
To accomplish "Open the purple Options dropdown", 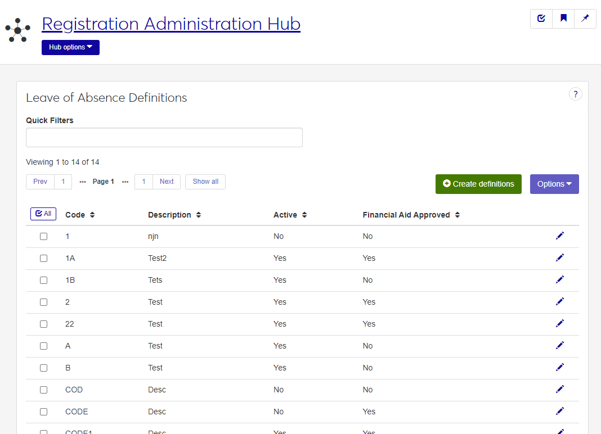I will point(554,184).
